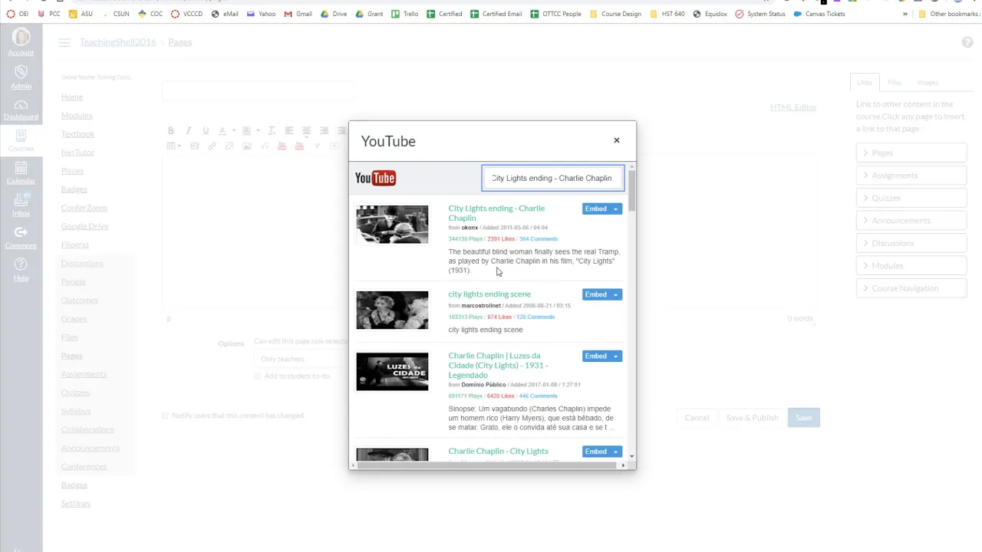Click the Save button
The image size is (982, 552).
[x=803, y=418]
